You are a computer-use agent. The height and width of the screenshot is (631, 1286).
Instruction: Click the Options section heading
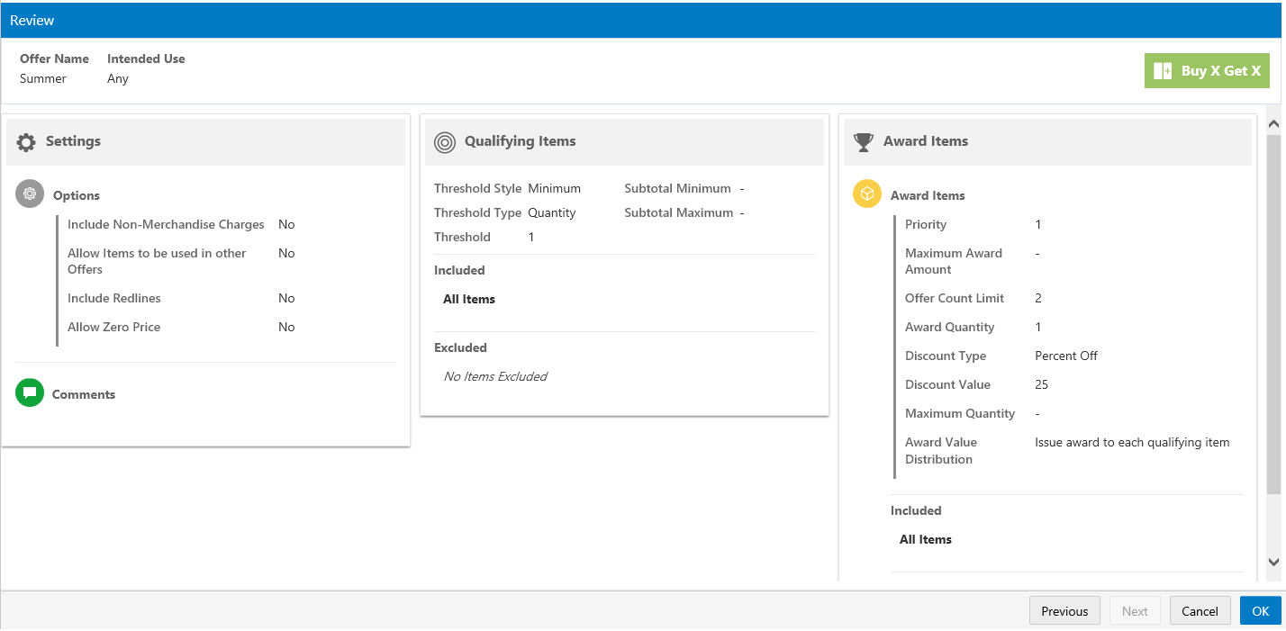click(77, 195)
